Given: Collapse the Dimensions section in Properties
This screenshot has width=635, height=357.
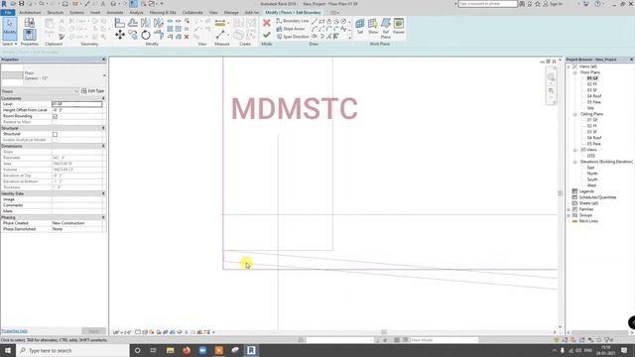Looking at the screenshot, I should [103, 146].
